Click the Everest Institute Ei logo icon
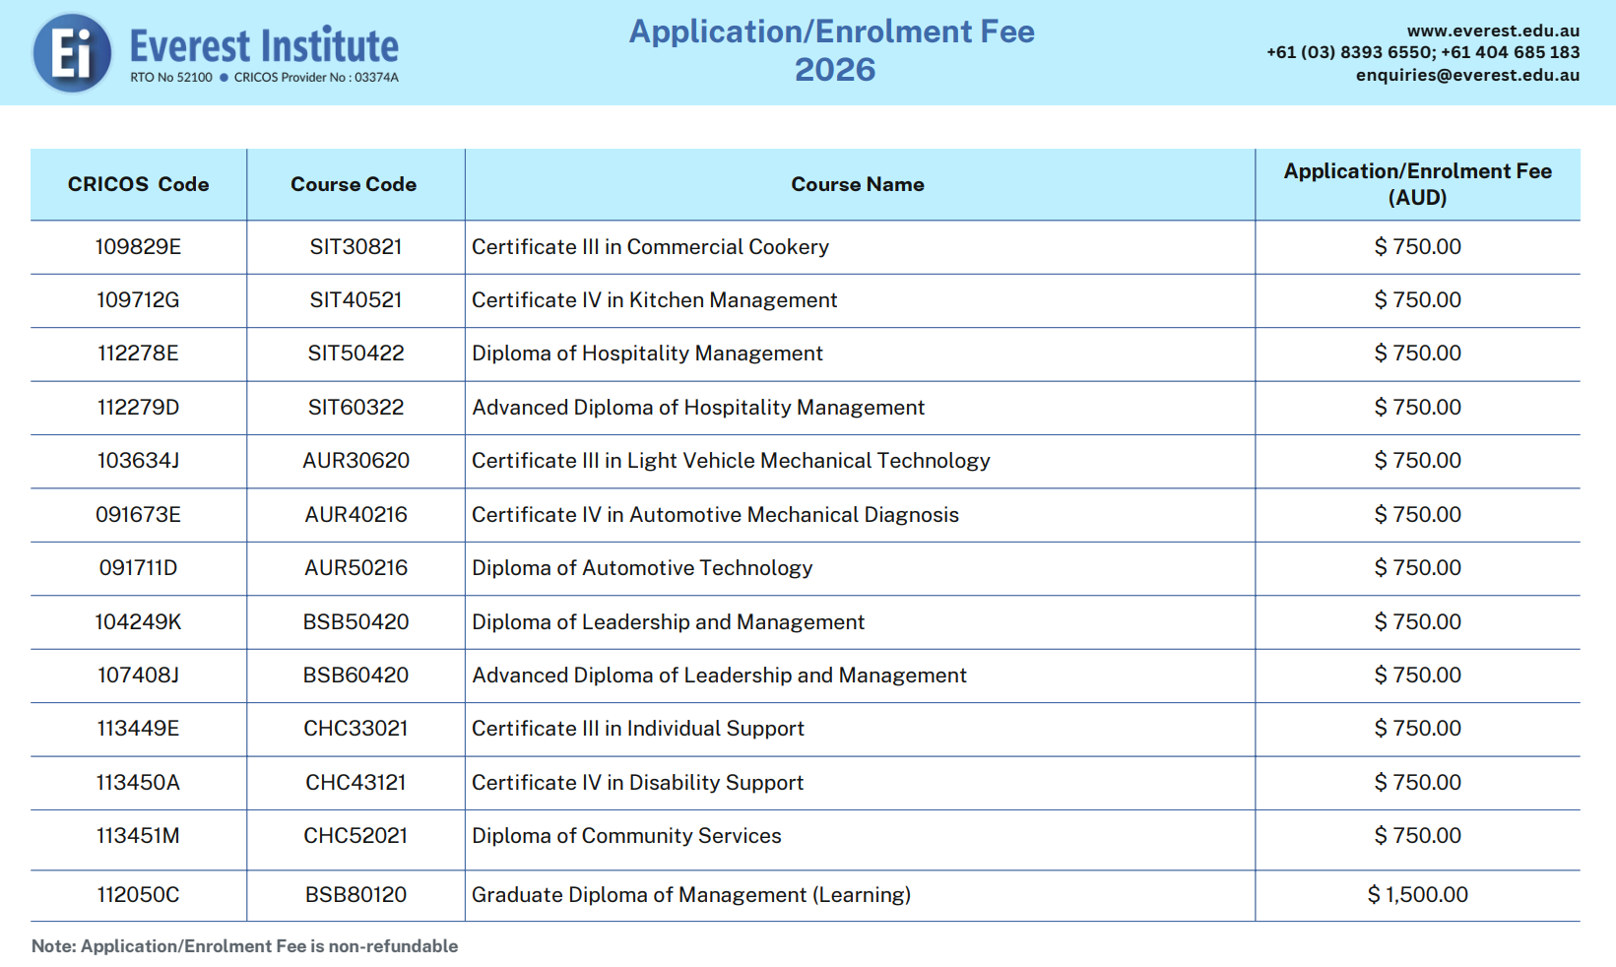The image size is (1616, 967). 72,53
